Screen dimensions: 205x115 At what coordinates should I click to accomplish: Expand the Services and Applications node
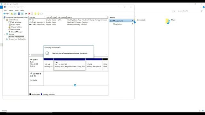4,39
